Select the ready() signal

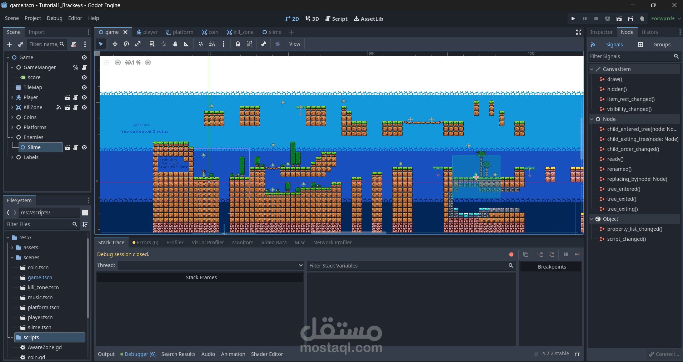point(615,159)
